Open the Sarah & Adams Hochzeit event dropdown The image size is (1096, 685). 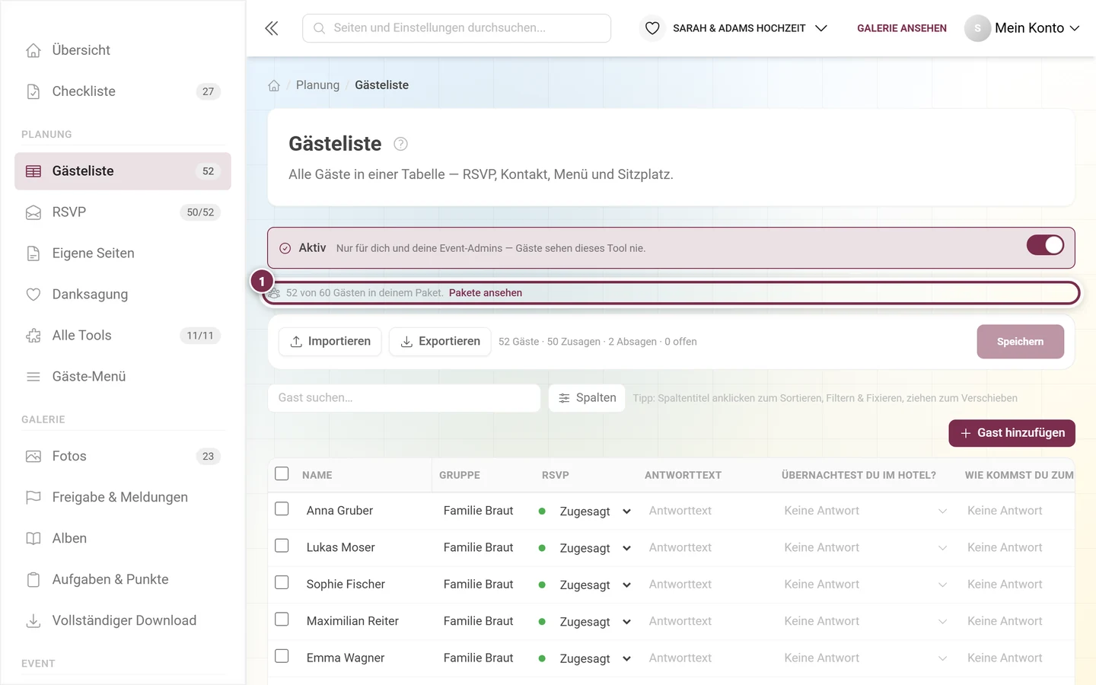pyautogui.click(x=750, y=28)
